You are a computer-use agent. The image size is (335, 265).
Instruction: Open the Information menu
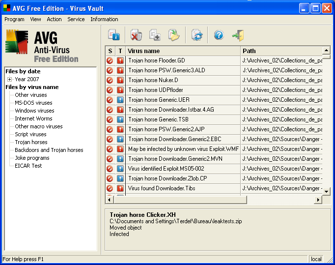tap(104, 19)
